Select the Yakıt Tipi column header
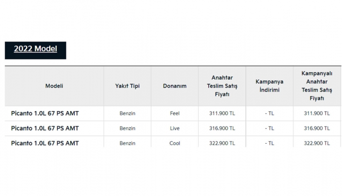 click(x=127, y=86)
